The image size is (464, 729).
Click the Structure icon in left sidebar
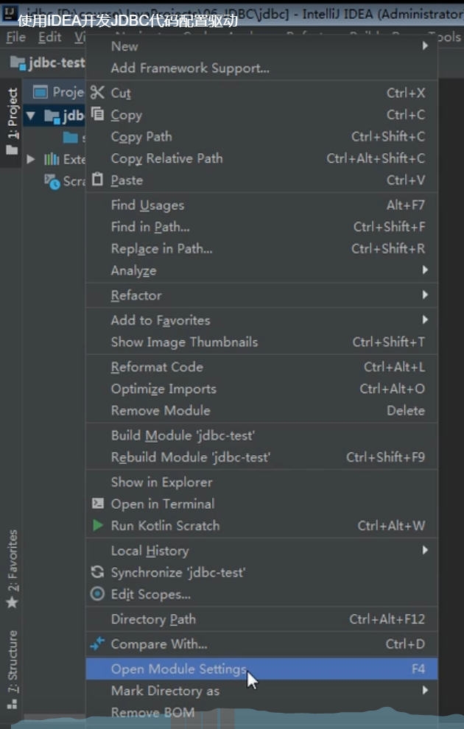12,704
